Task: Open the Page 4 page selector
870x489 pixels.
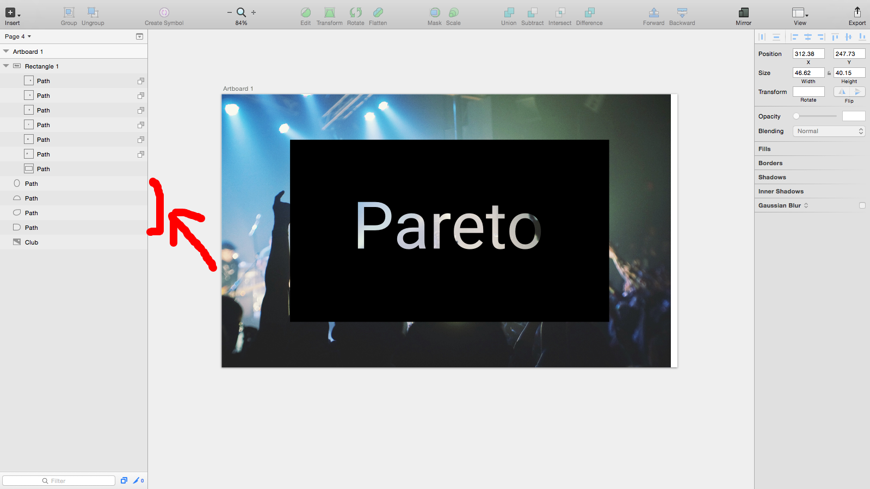Action: pyautogui.click(x=18, y=36)
